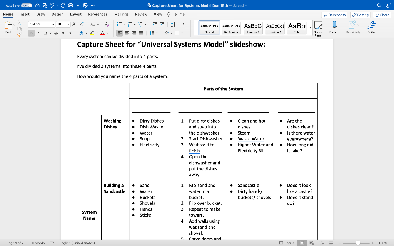Print the document via printer icon
The width and height of the screenshot is (394, 246).
pos(71,5)
